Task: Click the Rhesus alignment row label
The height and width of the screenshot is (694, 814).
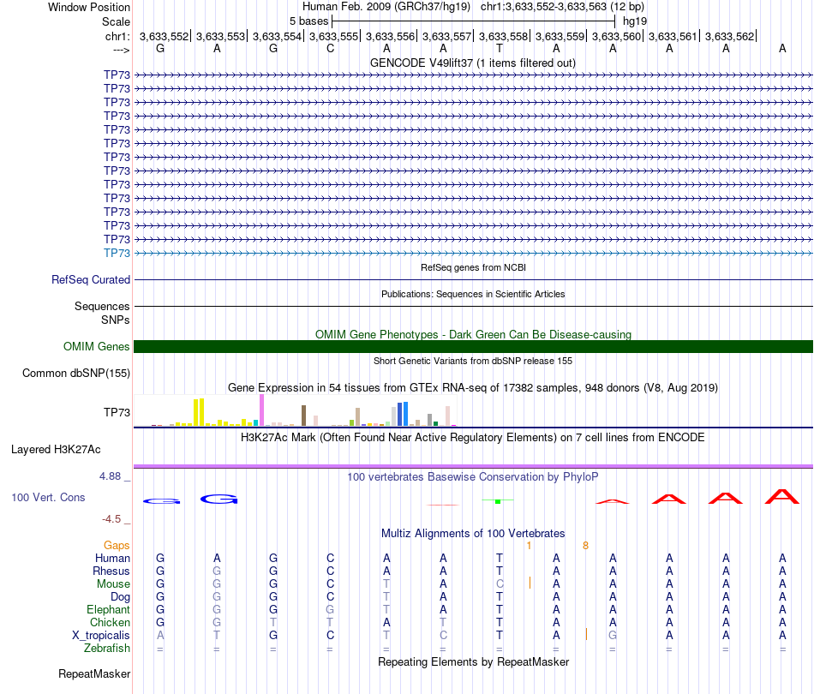Action: [111, 571]
